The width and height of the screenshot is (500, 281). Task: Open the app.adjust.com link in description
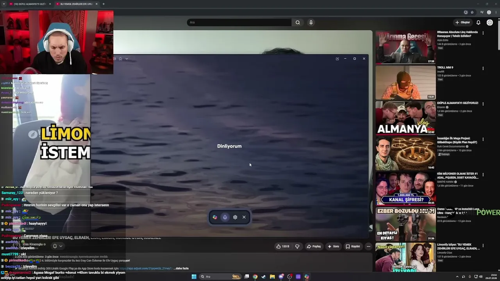[146, 269]
